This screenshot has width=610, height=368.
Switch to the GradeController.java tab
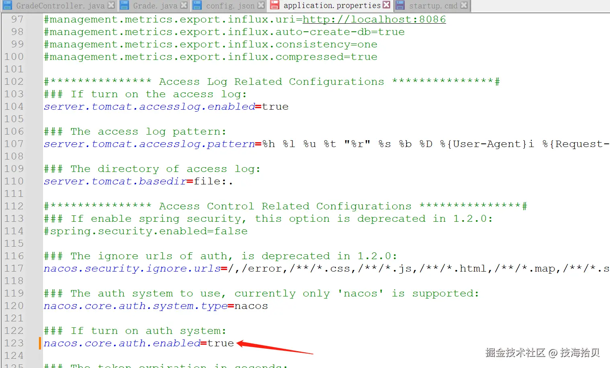click(x=60, y=6)
